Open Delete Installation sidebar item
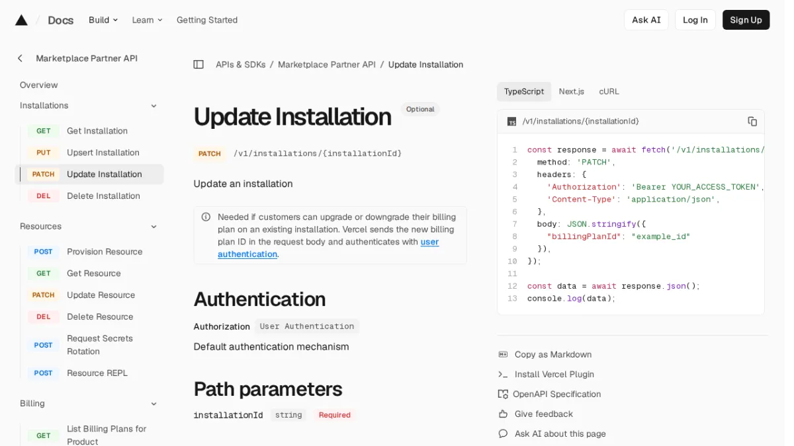 [103, 196]
